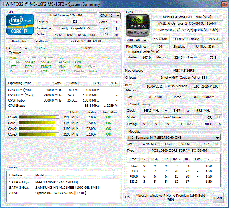Click the cache value 4x32 + 4x32 + 4x256 + 6M
This screenshot has width=229, height=208.
75,35
